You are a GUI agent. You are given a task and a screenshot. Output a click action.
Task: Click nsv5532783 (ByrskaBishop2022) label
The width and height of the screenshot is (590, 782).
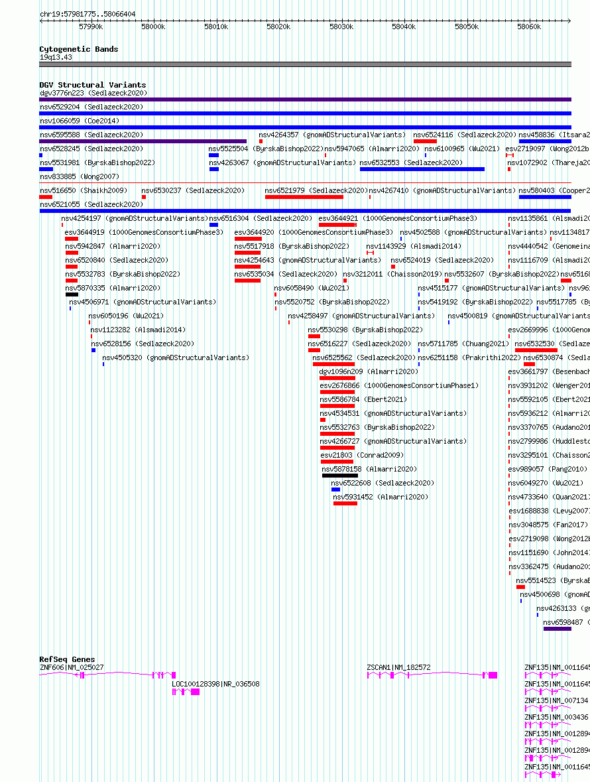pos(123,275)
